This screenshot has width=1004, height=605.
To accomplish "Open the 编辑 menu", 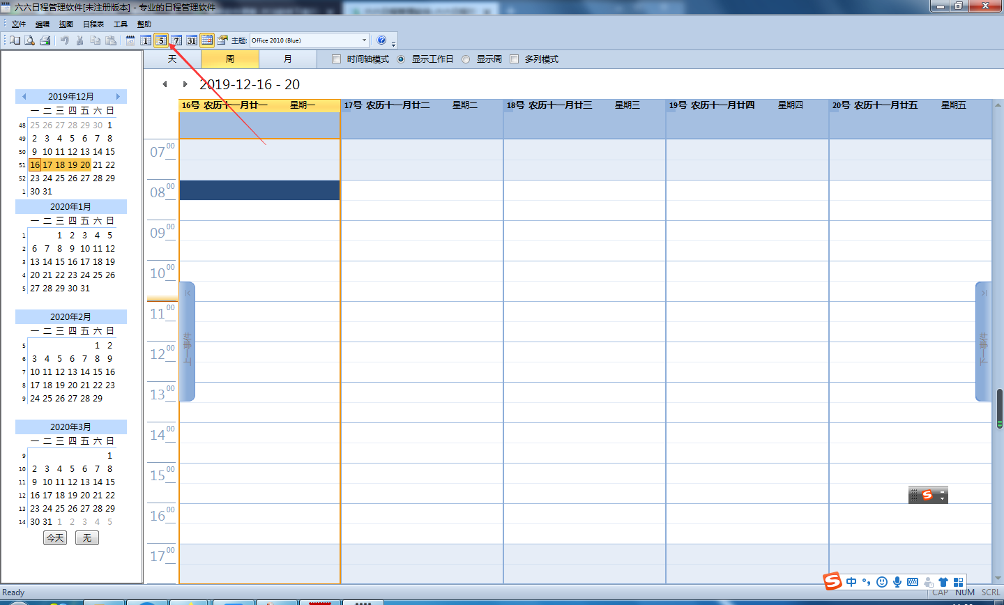I will coord(43,24).
